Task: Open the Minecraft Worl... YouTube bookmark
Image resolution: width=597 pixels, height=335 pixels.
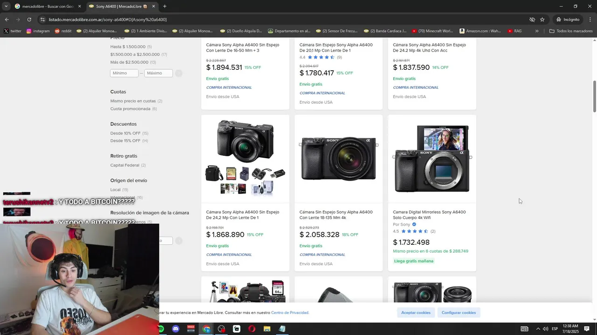Action: [432, 31]
